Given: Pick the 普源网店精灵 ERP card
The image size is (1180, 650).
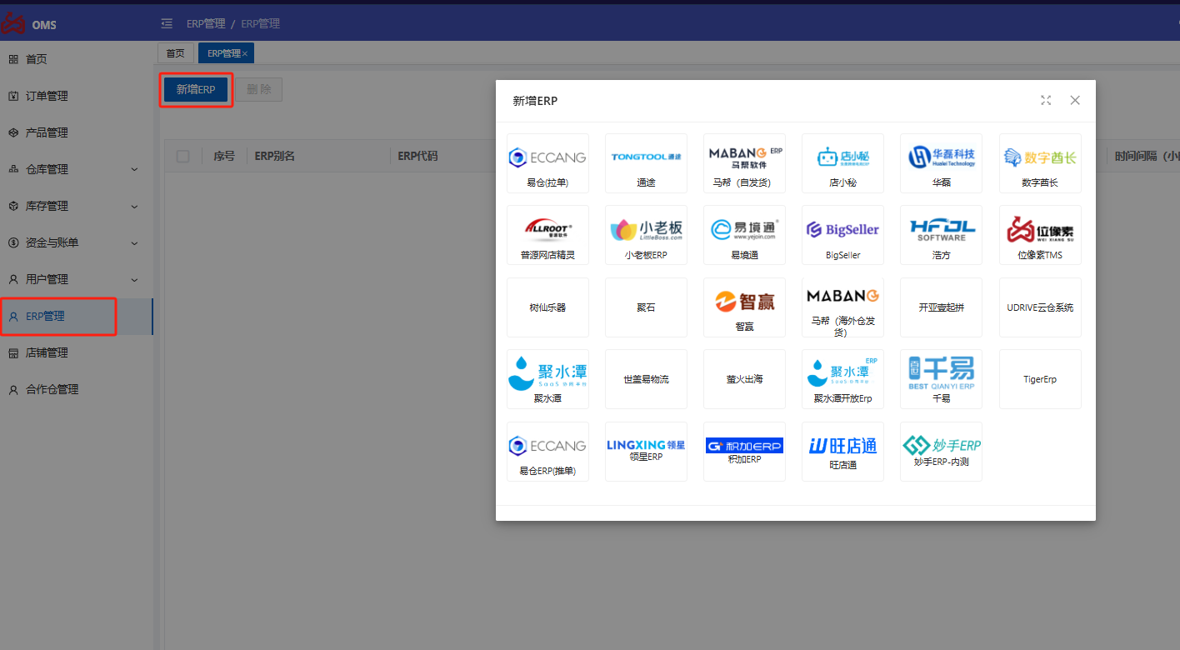Looking at the screenshot, I should click(547, 235).
